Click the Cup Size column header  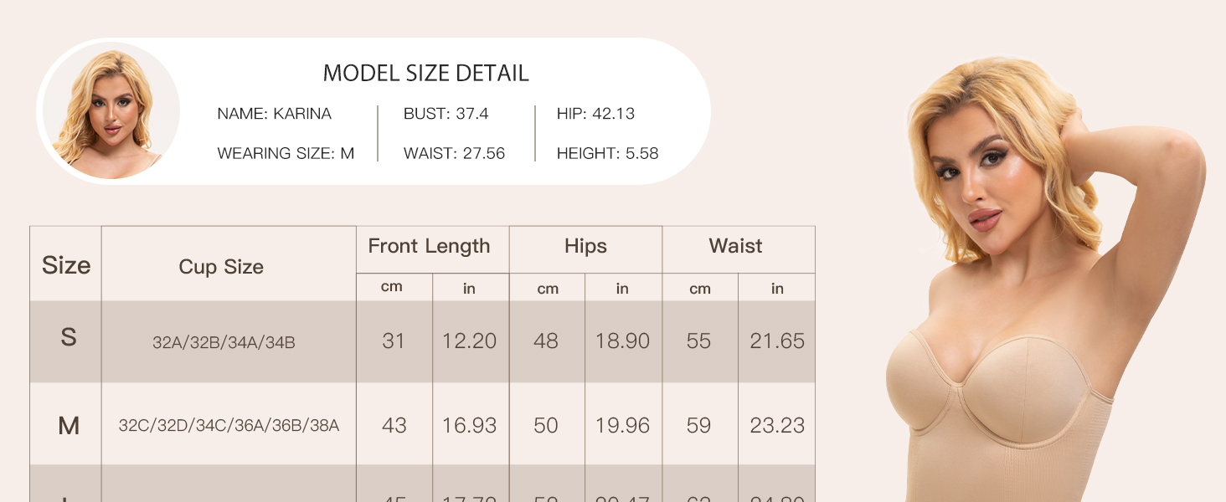point(221,267)
